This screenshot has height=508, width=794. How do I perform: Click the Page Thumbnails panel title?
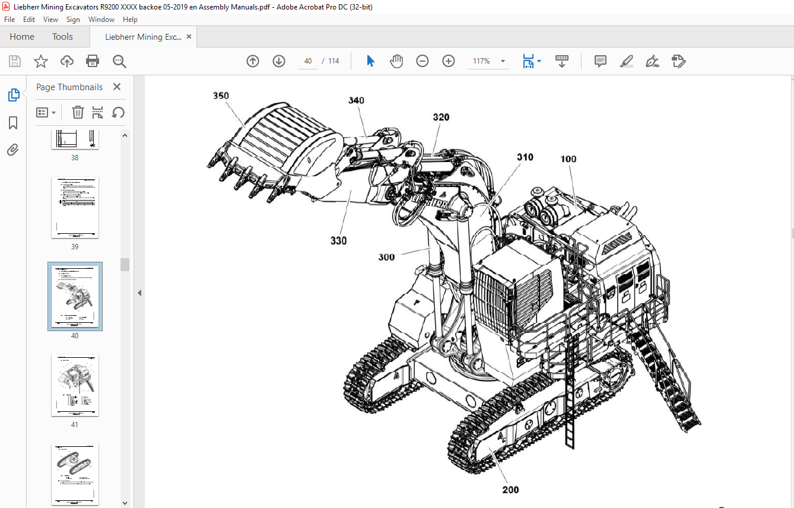[69, 87]
